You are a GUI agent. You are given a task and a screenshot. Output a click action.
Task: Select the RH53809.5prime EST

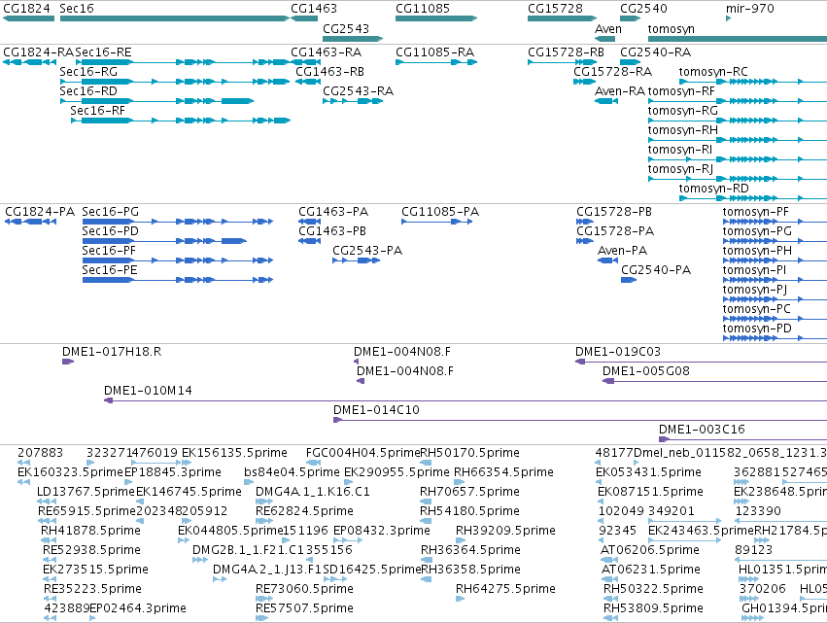pos(610,618)
